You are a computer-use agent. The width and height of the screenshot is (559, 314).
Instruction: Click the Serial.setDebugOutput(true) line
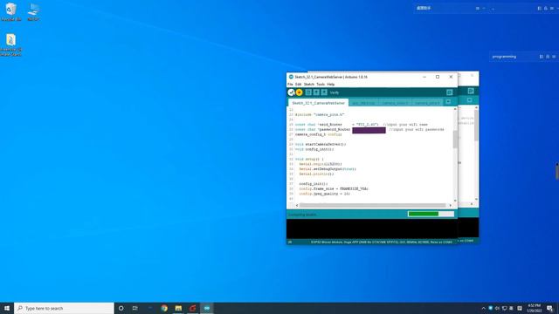pos(328,169)
